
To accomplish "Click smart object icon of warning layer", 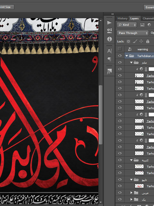I will point(130,49).
